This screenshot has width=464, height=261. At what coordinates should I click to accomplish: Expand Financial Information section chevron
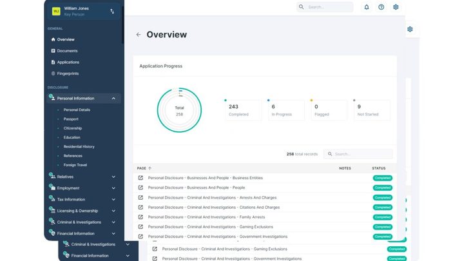[x=113, y=233]
